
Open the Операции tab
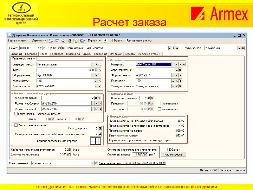[116, 54]
